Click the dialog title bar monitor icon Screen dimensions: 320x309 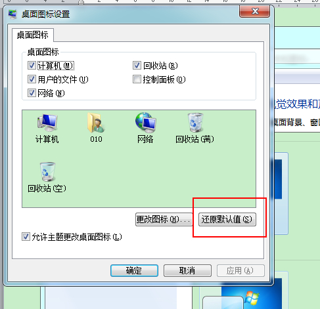pos(12,14)
